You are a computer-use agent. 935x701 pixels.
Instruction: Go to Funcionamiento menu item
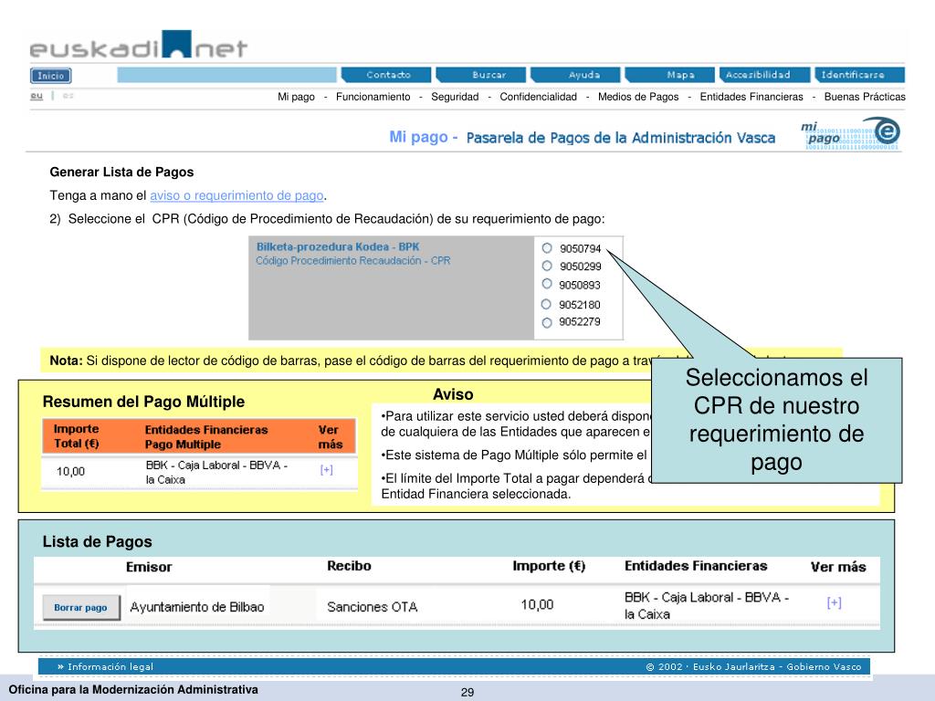(373, 97)
